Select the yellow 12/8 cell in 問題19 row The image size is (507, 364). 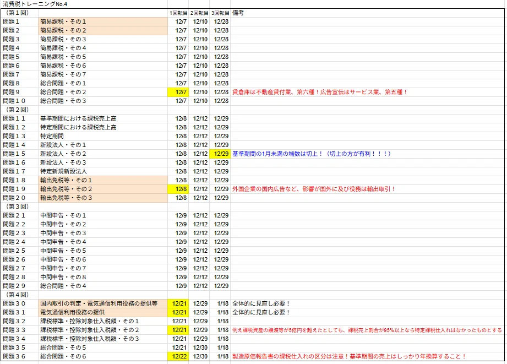178,189
